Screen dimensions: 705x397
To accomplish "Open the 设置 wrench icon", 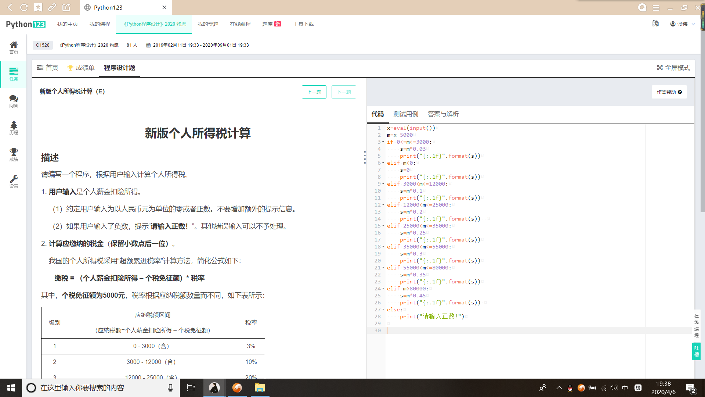I will pyautogui.click(x=14, y=181).
